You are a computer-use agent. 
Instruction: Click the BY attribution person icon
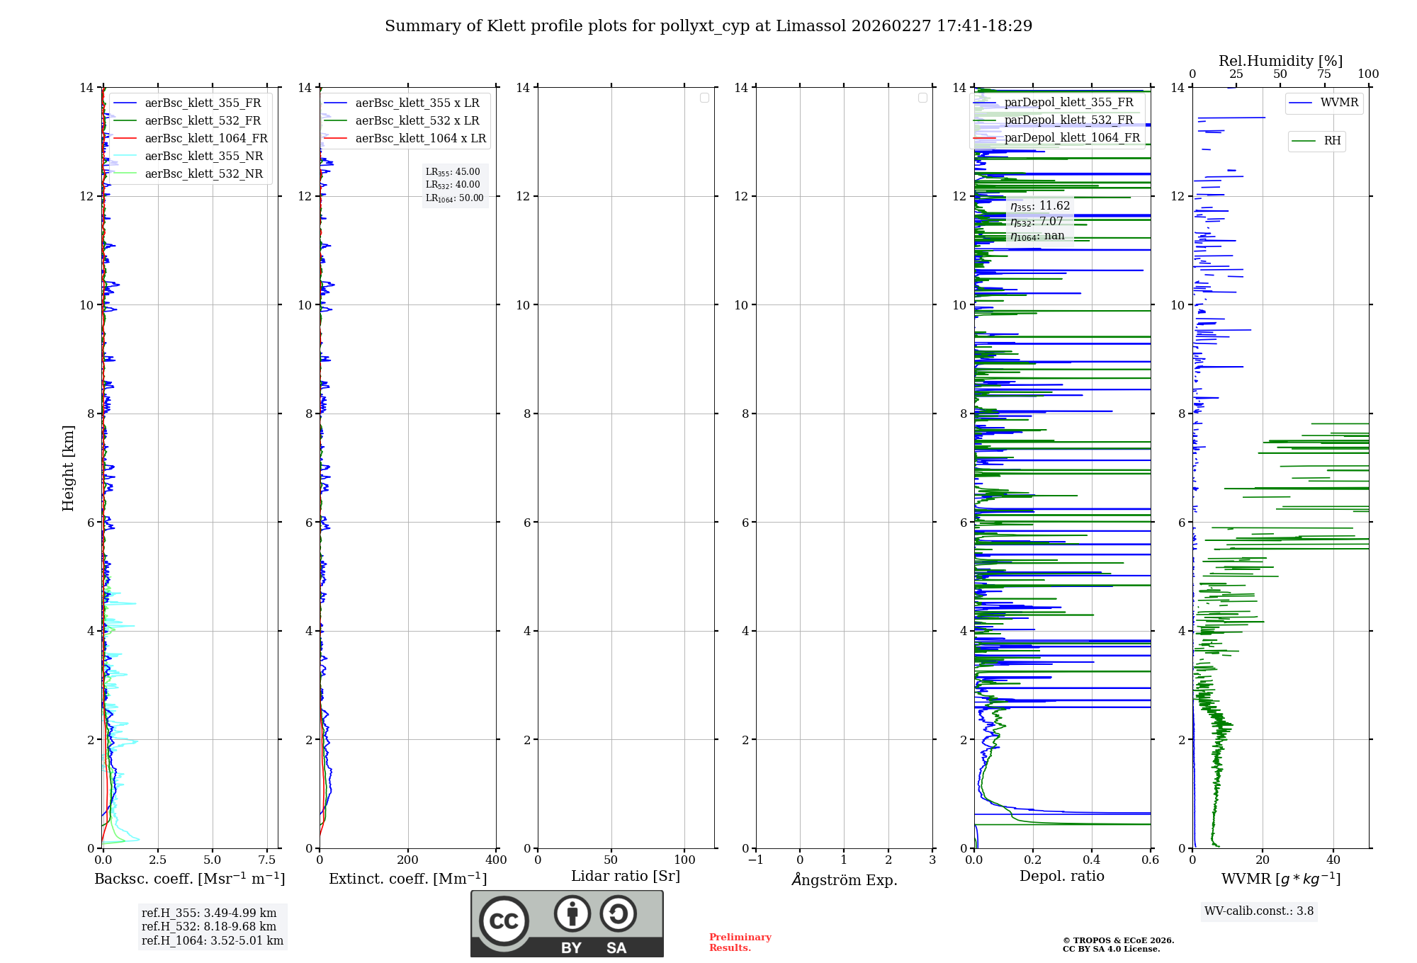point(572,913)
